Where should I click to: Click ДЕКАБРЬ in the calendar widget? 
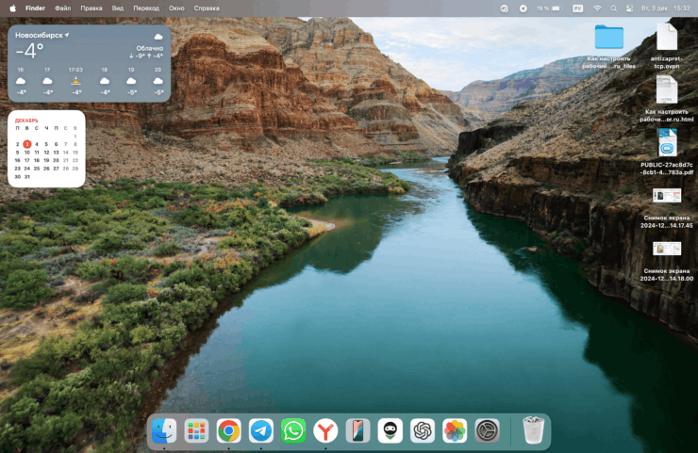(26, 121)
